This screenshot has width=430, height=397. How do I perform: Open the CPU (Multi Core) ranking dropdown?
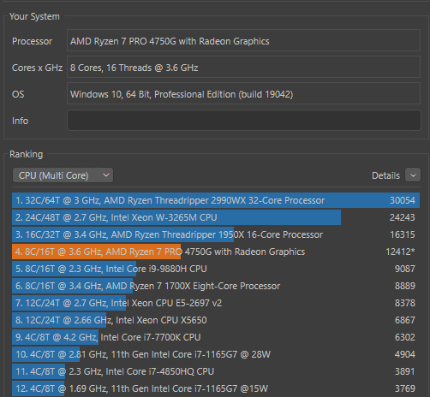[x=63, y=175]
